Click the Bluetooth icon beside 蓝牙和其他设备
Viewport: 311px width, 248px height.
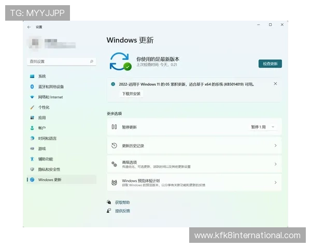(32, 87)
